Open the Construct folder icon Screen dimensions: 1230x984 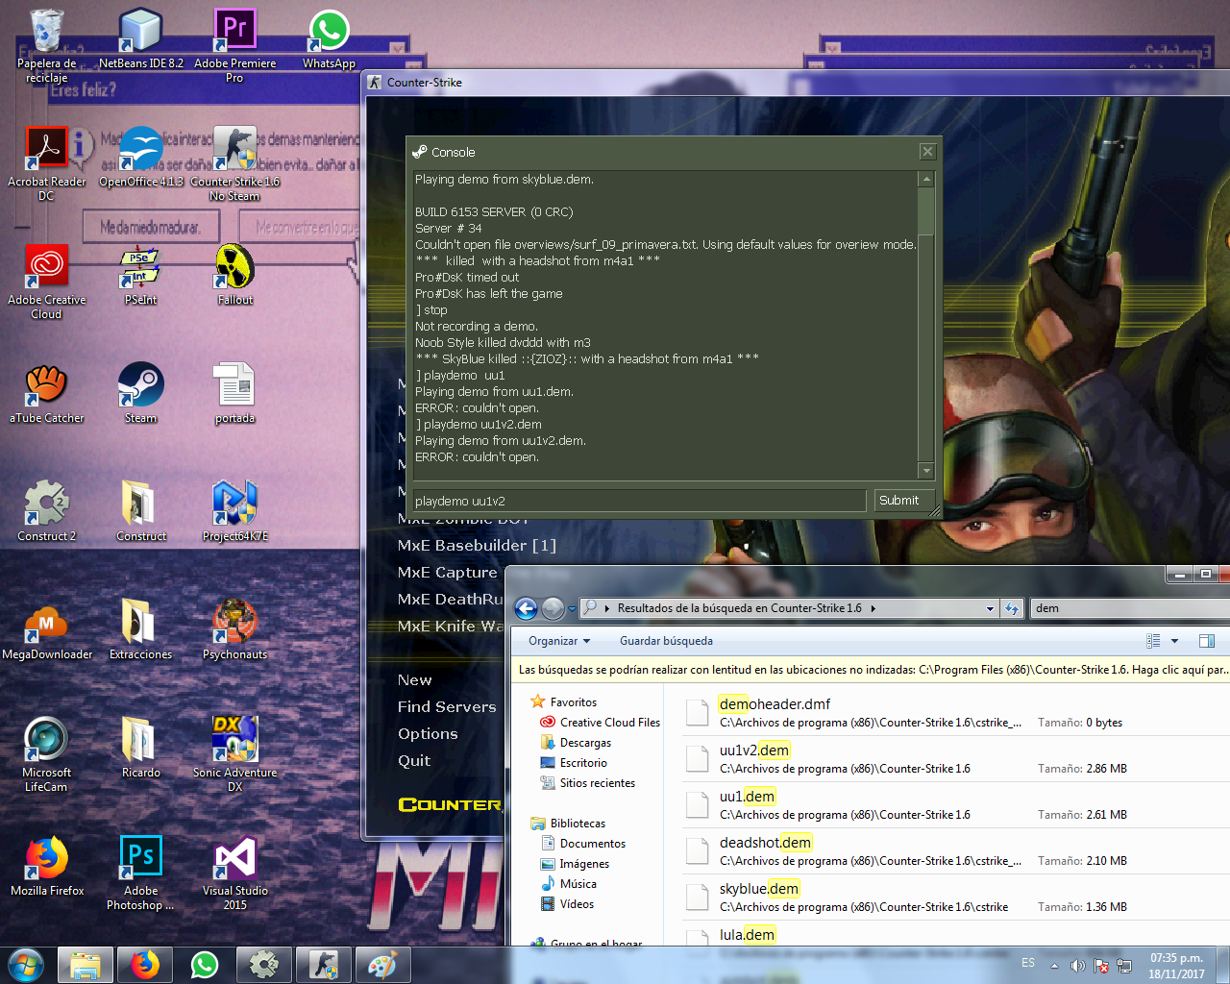[140, 512]
